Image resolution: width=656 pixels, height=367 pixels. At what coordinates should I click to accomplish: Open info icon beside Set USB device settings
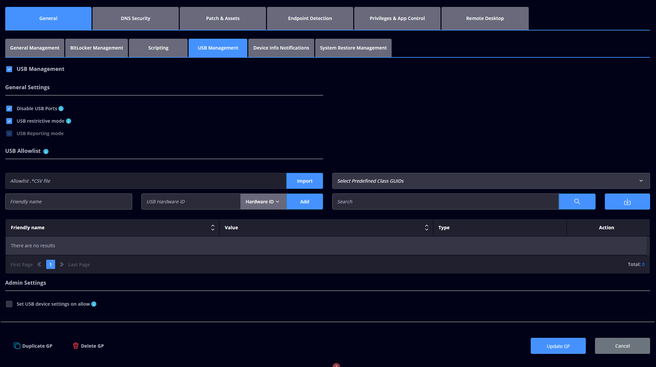point(94,304)
